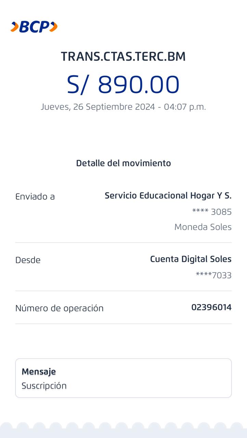Click the Desde label
The height and width of the screenshot is (438, 247).
(28, 260)
